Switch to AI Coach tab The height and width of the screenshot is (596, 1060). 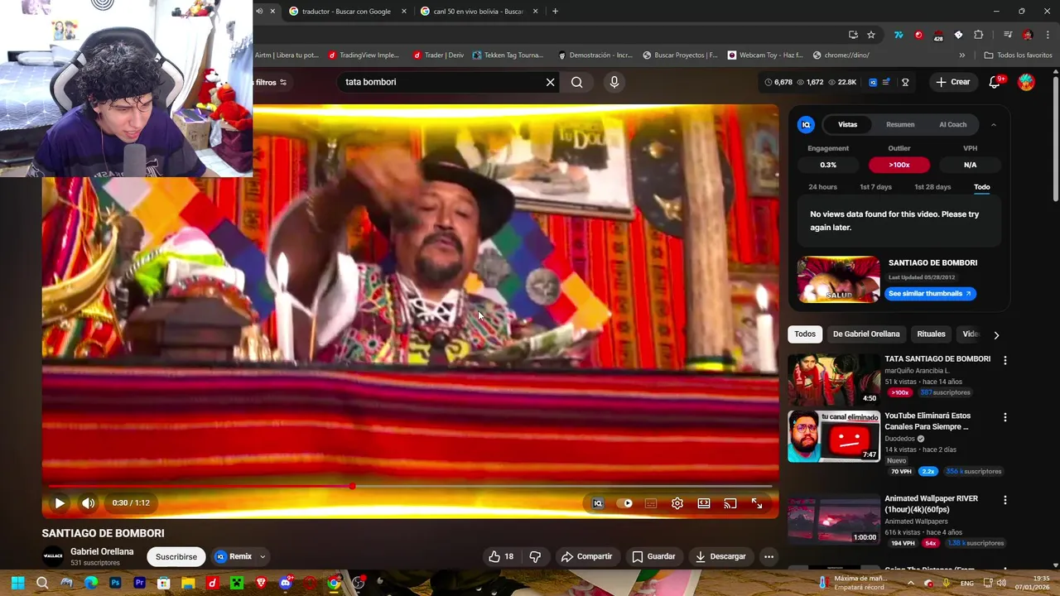click(952, 124)
